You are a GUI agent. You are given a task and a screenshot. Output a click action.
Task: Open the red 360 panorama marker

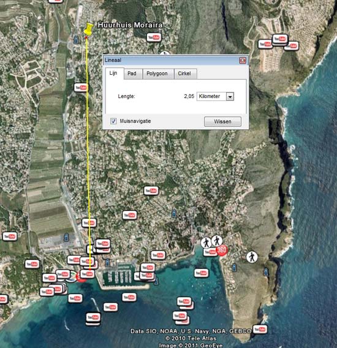tap(222, 250)
